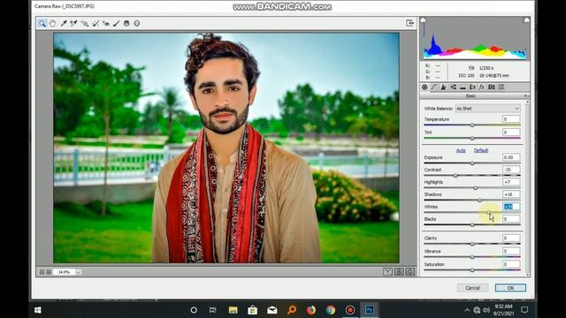Screen dimensions: 566x318
Task: Select the Graduated Filter tool
Action: tap(126, 24)
